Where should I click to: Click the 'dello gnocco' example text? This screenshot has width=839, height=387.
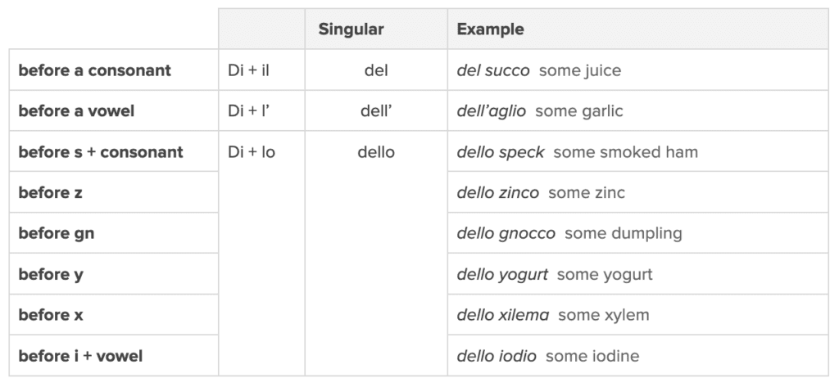coord(506,233)
